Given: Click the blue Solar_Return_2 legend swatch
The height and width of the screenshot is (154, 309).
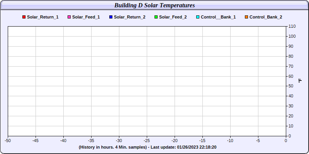Looking at the screenshot, I should [x=111, y=17].
